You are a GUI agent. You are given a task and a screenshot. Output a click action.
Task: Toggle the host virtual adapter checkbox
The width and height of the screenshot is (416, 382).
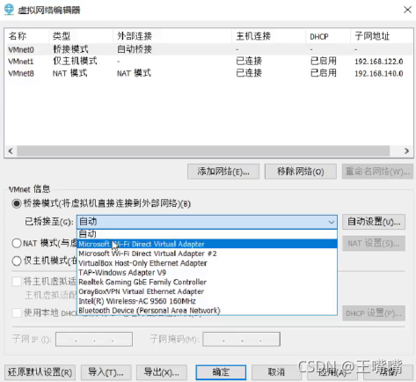click(17, 282)
